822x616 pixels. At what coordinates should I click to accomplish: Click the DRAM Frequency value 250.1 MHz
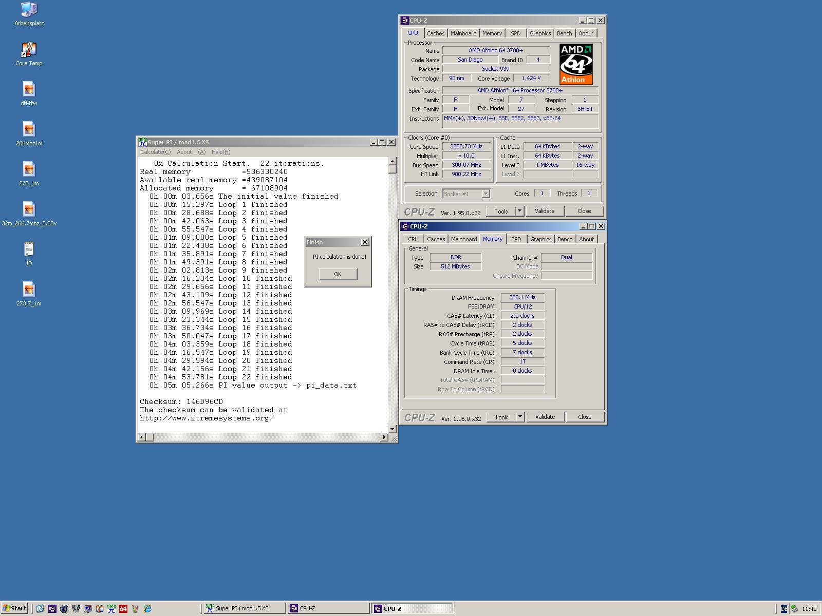pos(522,297)
